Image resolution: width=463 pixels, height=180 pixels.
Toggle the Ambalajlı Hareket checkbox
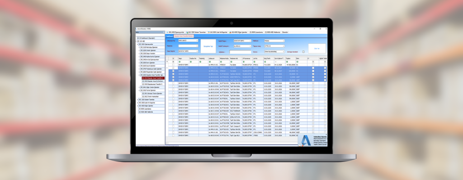303,51
